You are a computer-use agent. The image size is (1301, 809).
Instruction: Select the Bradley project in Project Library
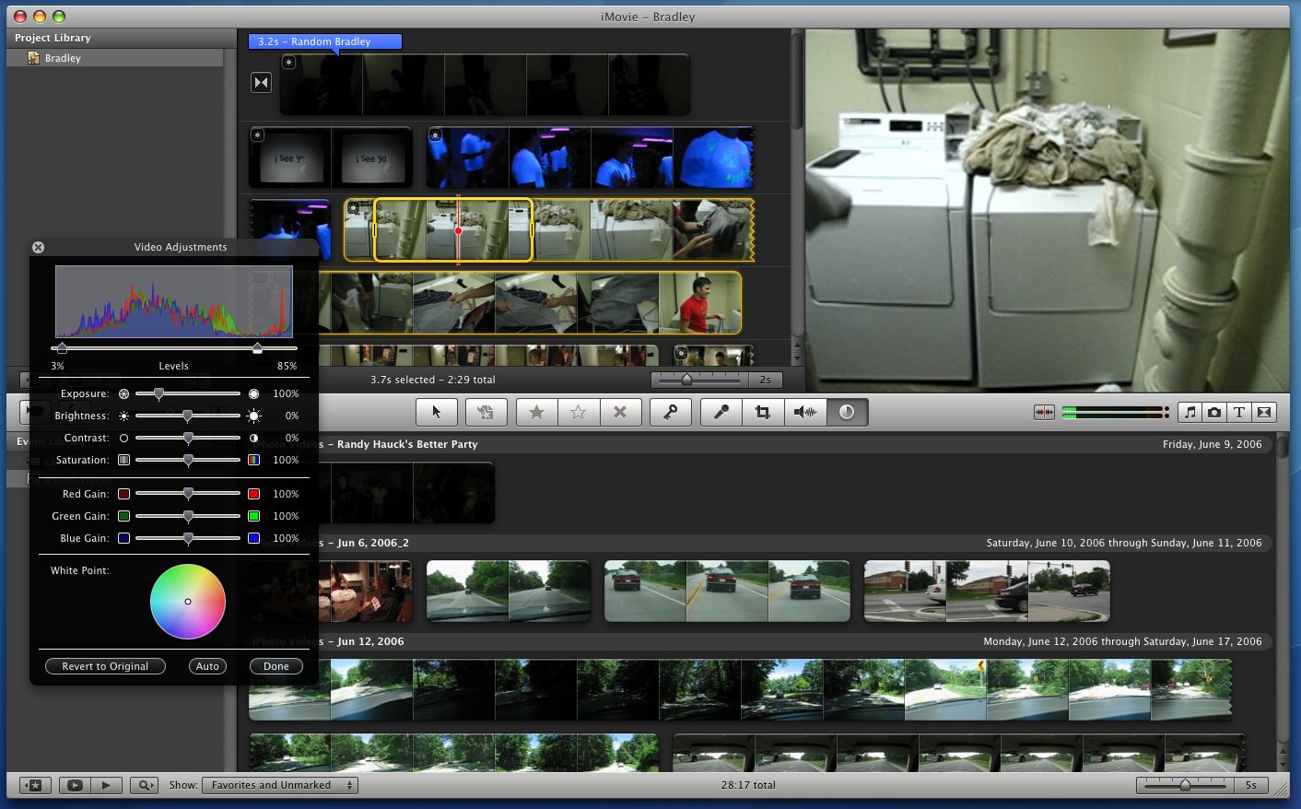click(x=115, y=58)
